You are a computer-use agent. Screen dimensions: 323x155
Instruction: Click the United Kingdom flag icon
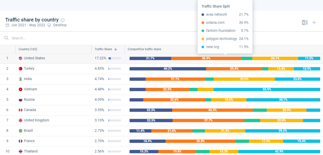tap(20, 120)
